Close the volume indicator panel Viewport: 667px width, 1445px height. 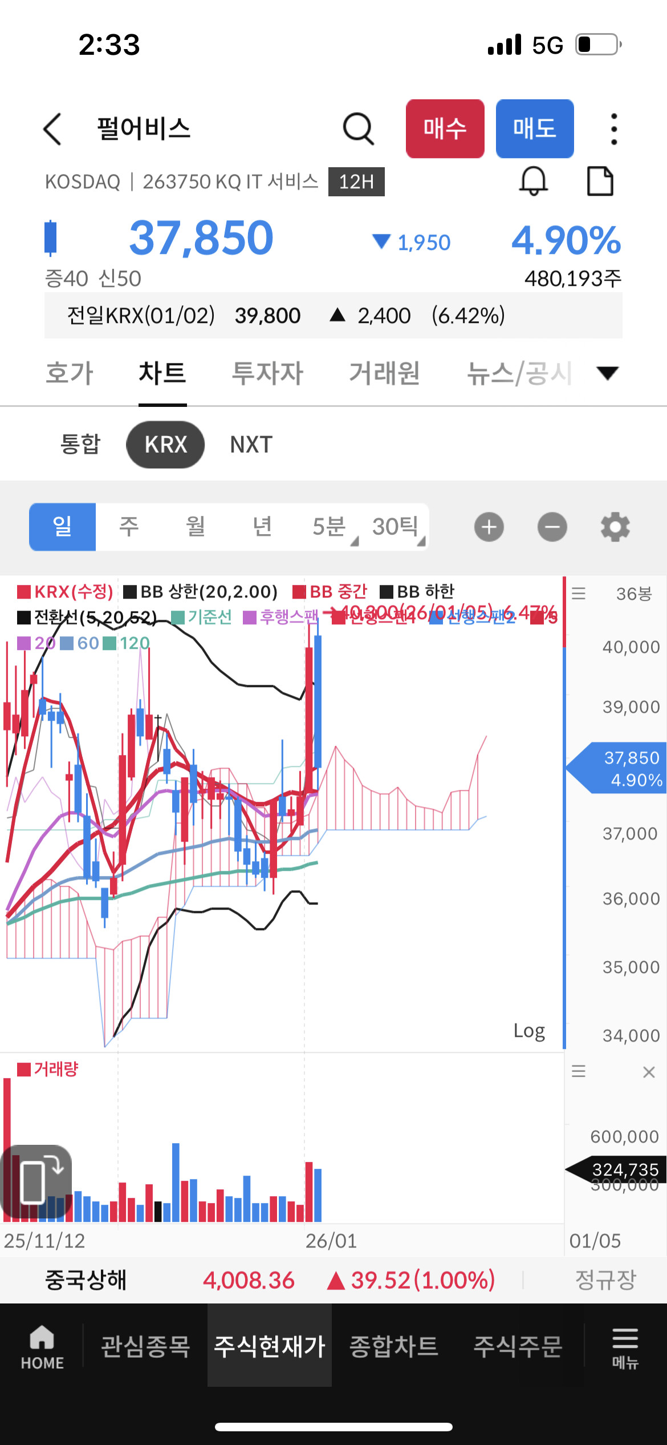click(649, 1072)
